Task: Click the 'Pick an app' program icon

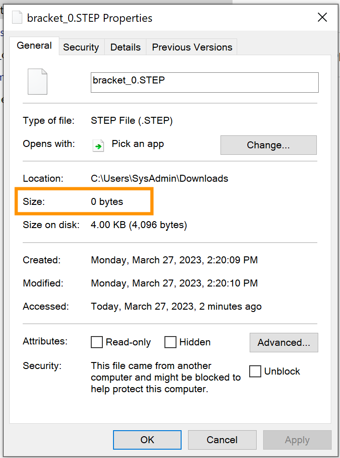Action: tap(98, 145)
